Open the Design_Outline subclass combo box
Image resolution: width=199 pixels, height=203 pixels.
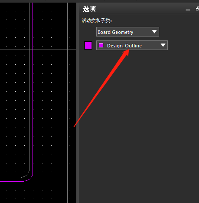coord(132,45)
